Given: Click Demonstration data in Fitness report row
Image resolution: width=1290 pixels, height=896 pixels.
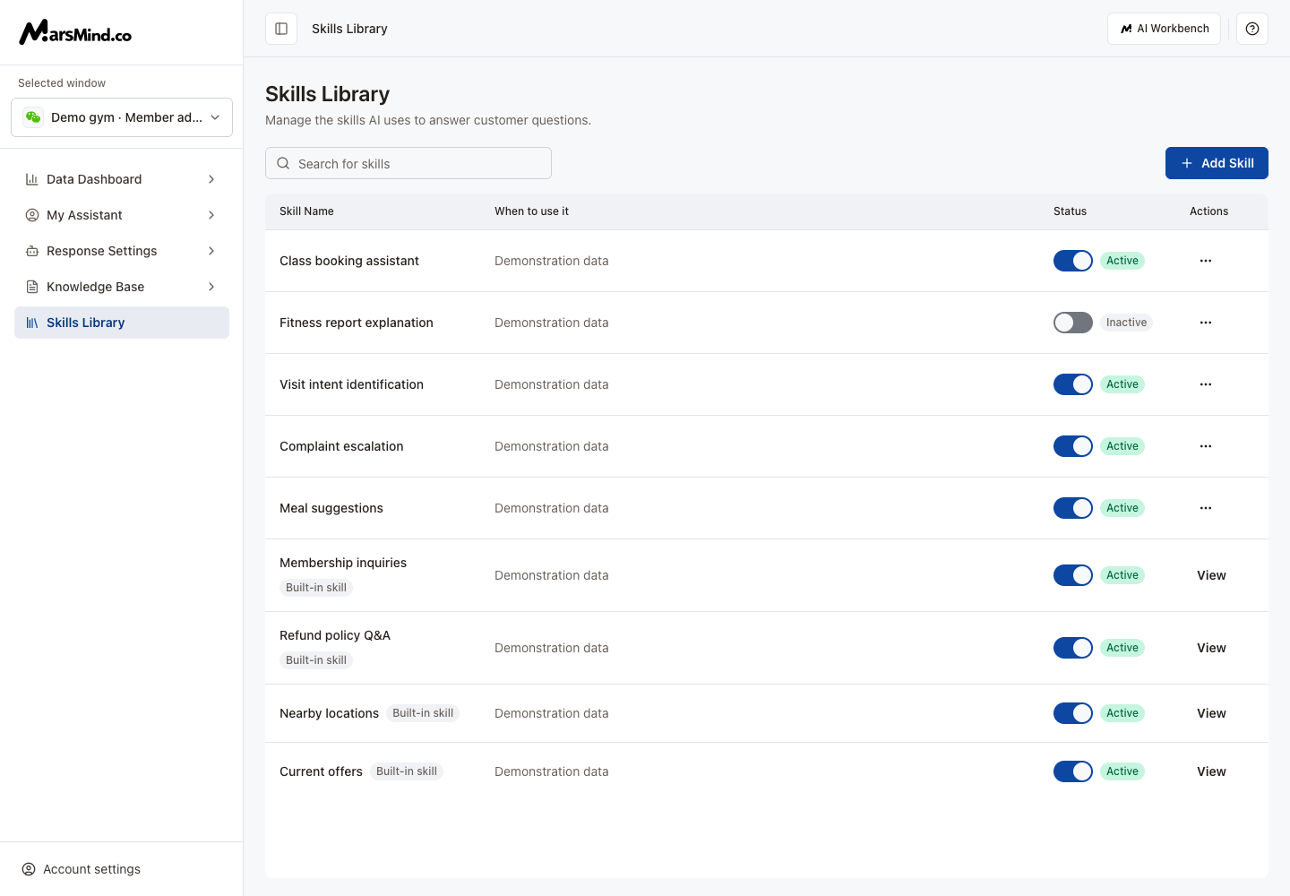Looking at the screenshot, I should point(551,323).
